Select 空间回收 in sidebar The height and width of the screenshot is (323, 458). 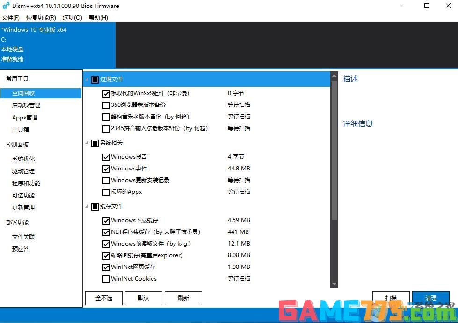41,93
